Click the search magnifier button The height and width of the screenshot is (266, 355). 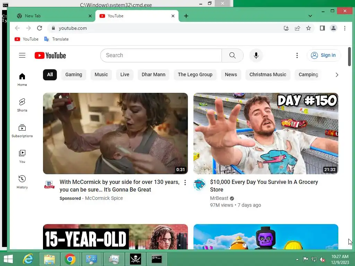(233, 55)
